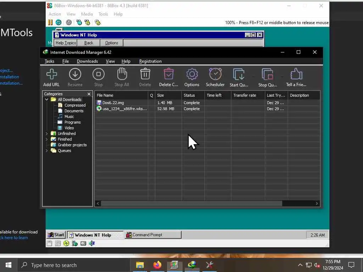The height and width of the screenshot is (272, 363).
Task: Click the Delete Completed icon
Action: tap(168, 74)
